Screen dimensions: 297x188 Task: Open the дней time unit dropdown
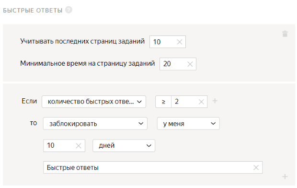click(124, 145)
